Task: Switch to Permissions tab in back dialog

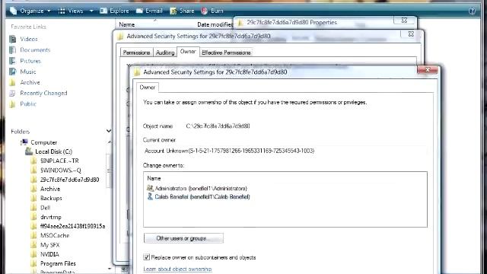Action: coord(136,53)
